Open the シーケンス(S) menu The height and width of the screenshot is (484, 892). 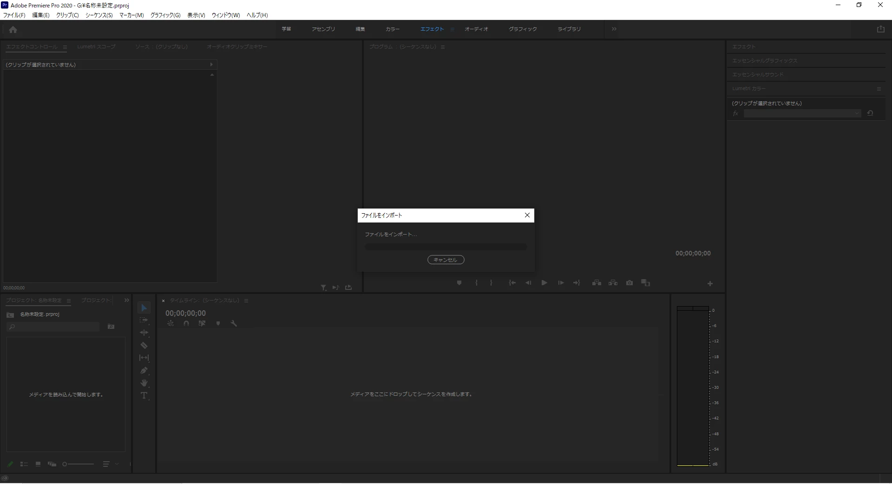tap(99, 15)
